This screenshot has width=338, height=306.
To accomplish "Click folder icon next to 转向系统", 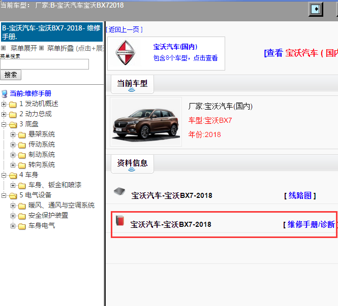I will coord(22,165).
